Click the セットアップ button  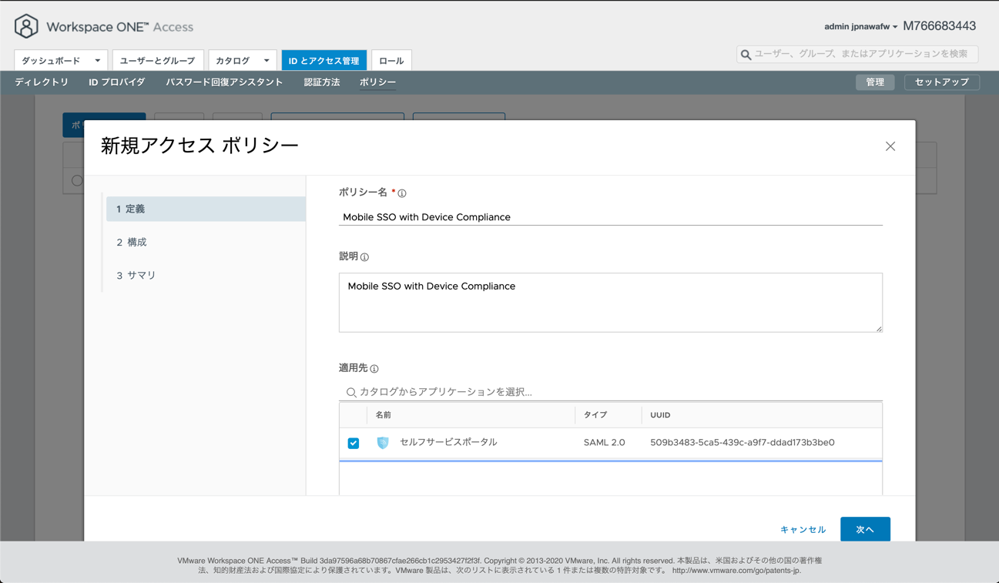[x=942, y=82]
